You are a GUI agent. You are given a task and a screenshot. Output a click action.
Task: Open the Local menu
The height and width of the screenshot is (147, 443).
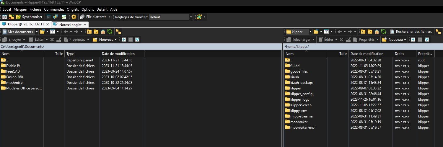(7, 9)
